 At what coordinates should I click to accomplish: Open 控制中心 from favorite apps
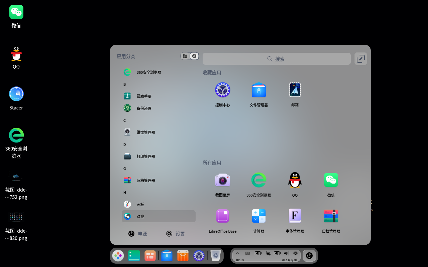tap(222, 90)
